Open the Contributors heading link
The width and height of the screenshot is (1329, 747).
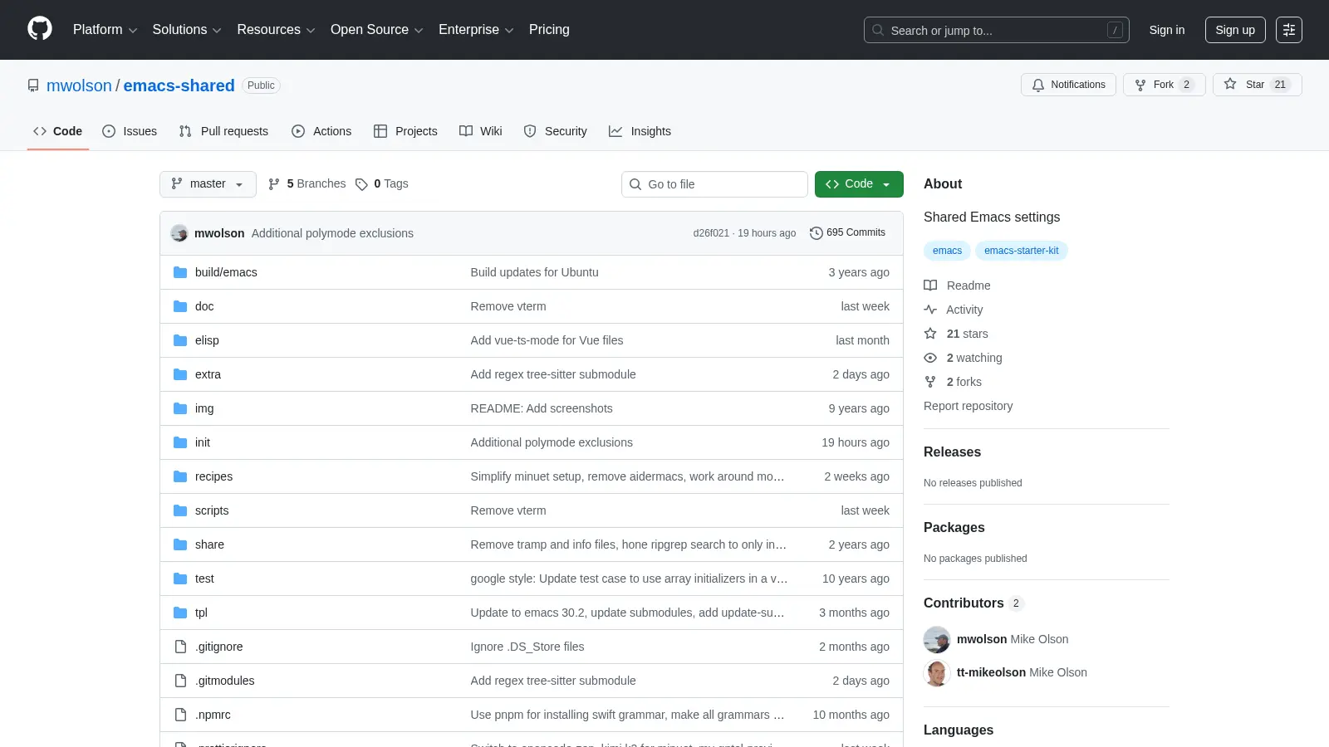click(x=973, y=603)
